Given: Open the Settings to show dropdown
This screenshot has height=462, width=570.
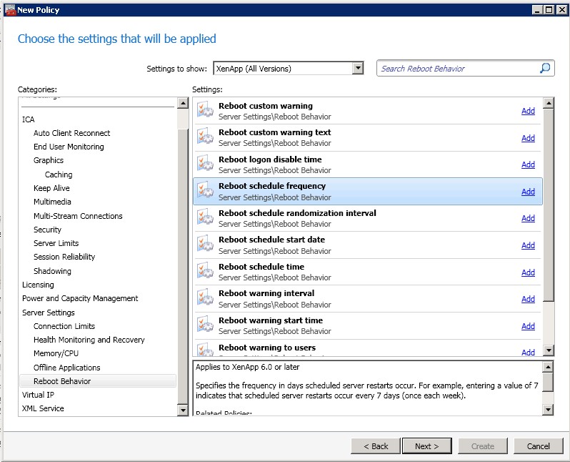Looking at the screenshot, I should (358, 69).
